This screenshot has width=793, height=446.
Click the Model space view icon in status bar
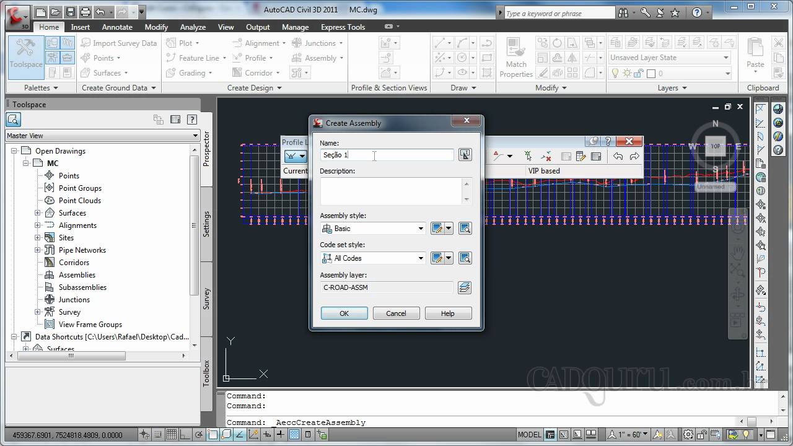(x=551, y=435)
